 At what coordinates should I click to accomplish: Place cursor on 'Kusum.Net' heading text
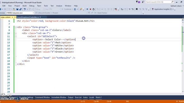82,21
